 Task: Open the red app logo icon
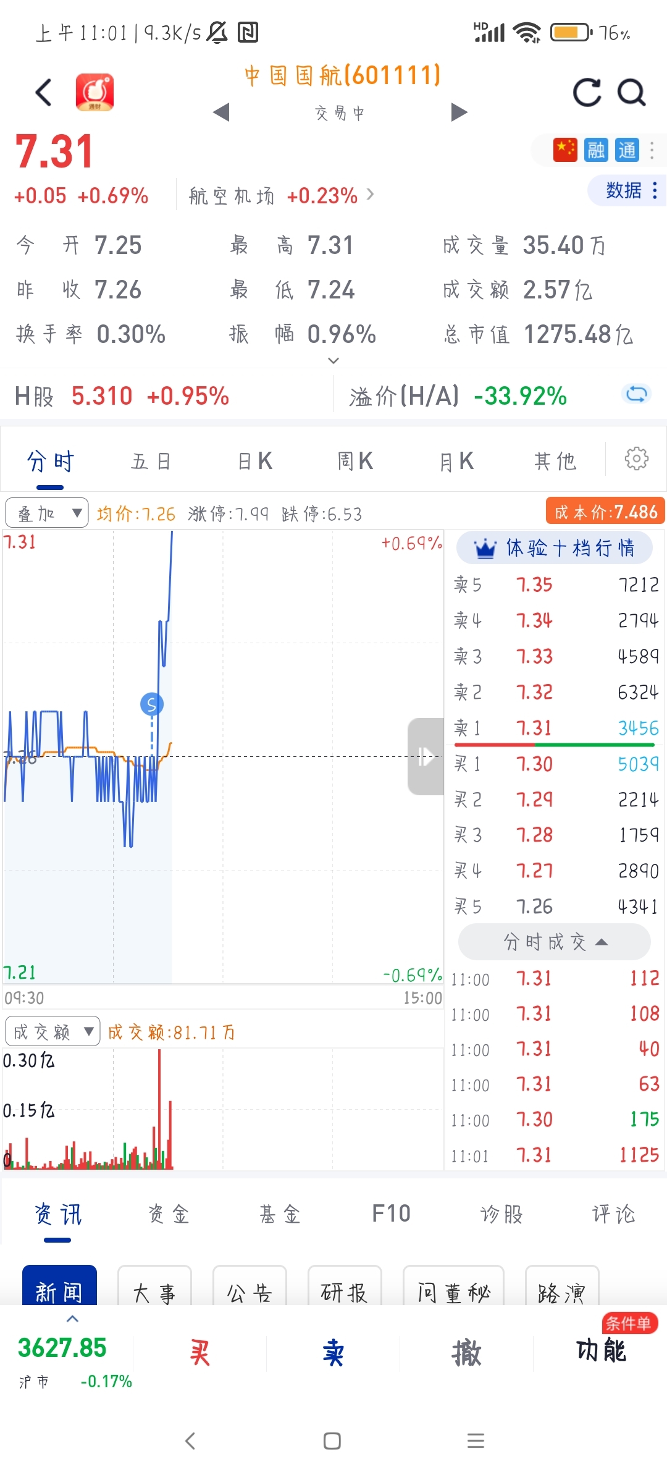pyautogui.click(x=94, y=92)
